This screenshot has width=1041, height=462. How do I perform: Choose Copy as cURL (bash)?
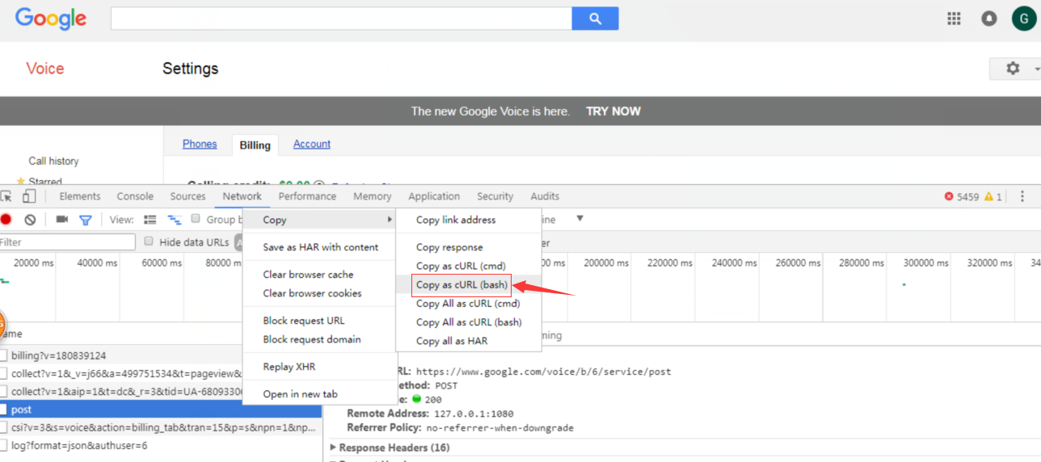click(461, 285)
